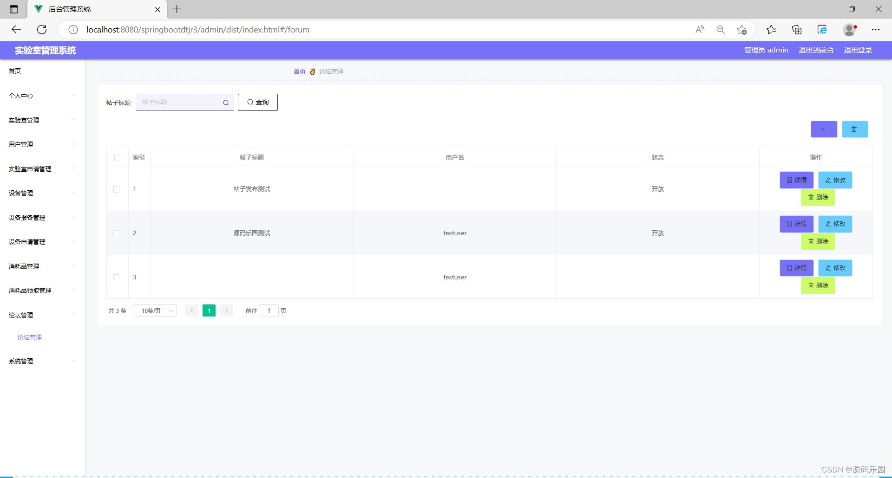
Task: Click the 前往 page number input field
Action: [269, 310]
